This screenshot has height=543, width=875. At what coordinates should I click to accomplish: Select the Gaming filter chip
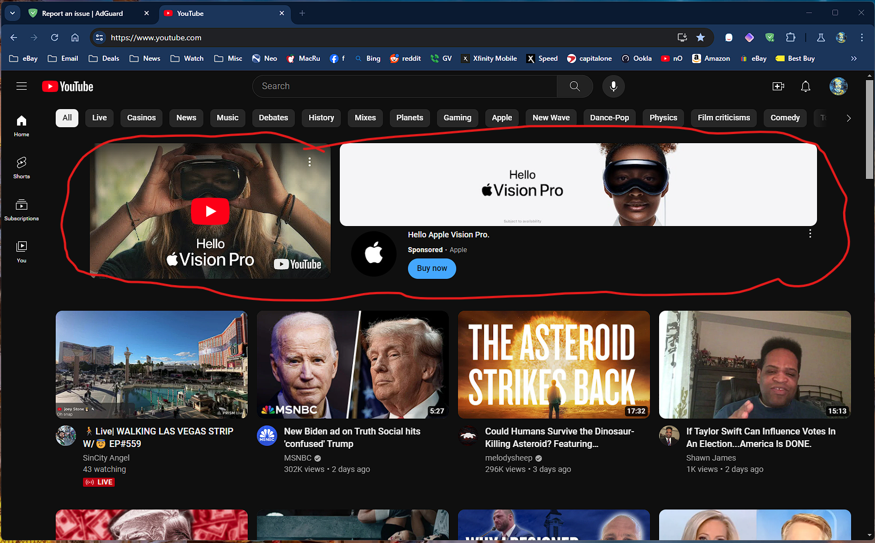coord(457,118)
